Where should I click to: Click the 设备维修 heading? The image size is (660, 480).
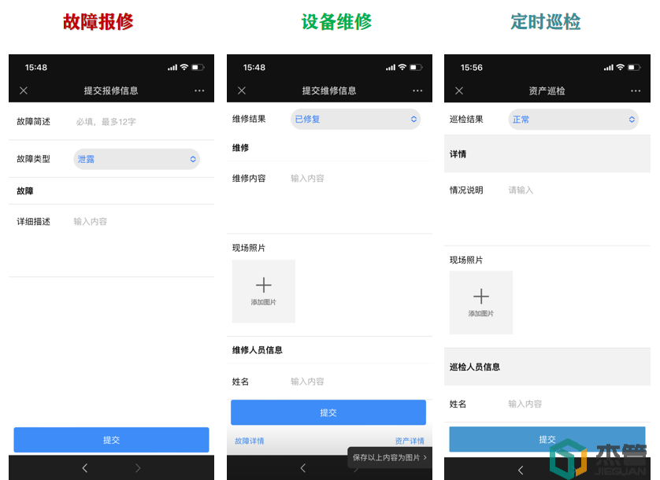coord(336,22)
